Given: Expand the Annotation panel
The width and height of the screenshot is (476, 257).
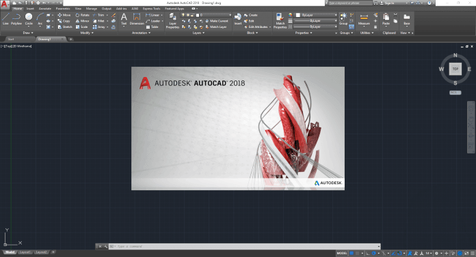Looking at the screenshot, I should pos(141,33).
